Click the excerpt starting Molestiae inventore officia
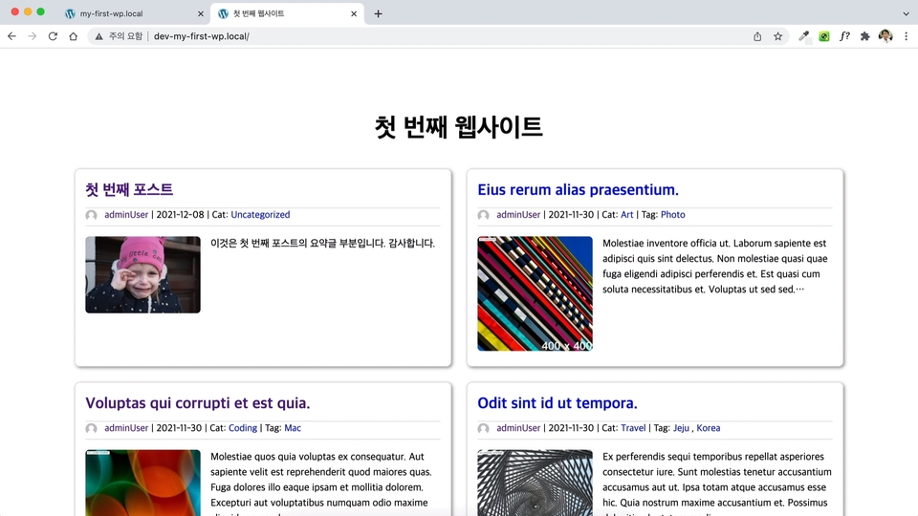Viewport: 918px width, 516px height. coord(715,267)
